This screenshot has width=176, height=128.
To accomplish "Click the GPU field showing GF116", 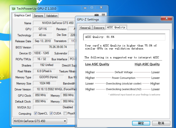I will [43, 29].
